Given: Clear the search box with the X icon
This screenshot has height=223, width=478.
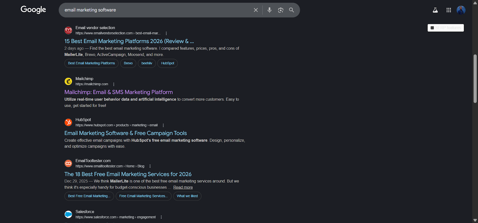Looking at the screenshot, I should point(256,10).
